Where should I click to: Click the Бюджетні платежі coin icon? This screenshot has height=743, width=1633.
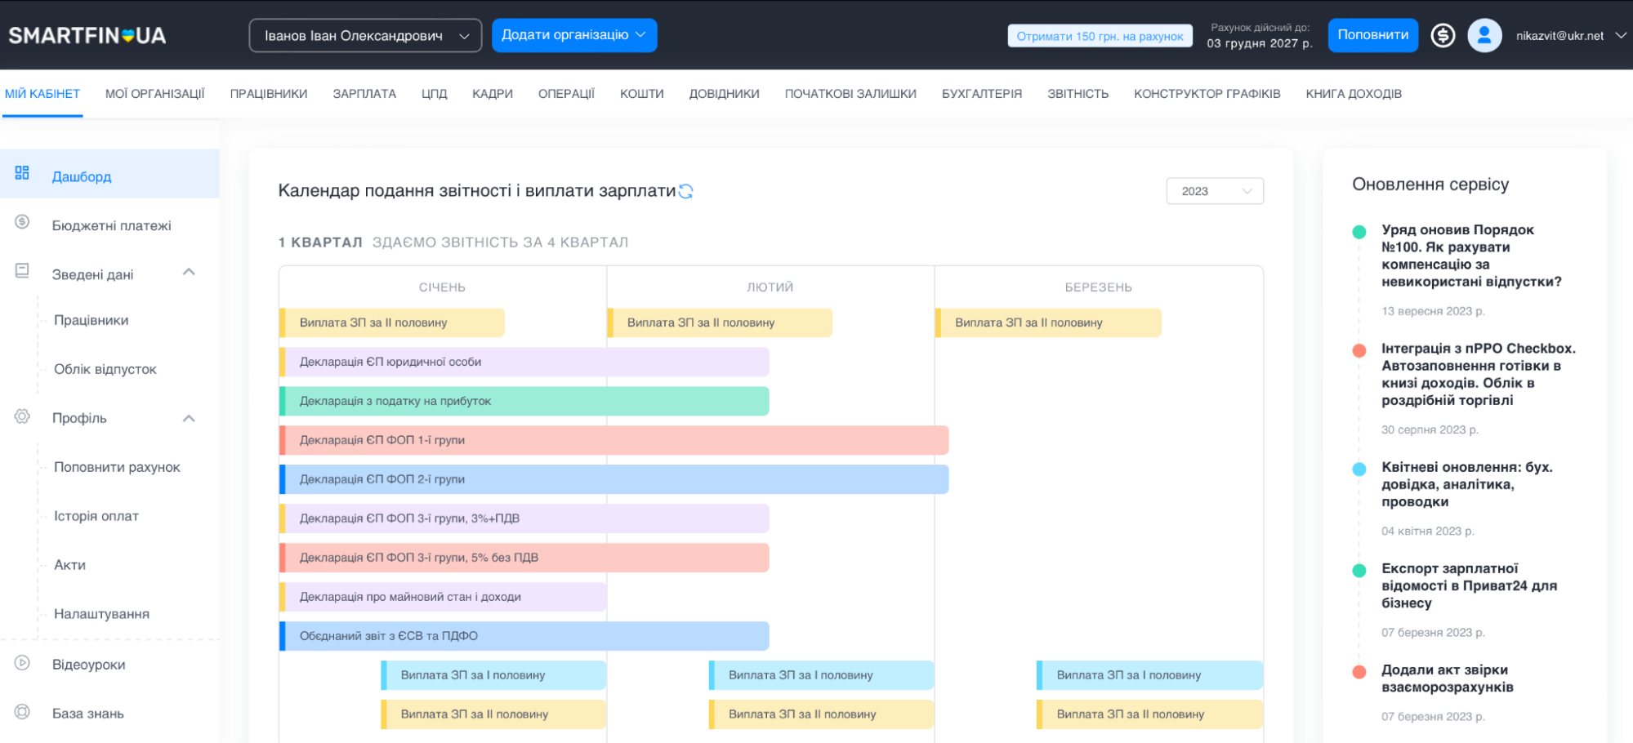22,222
